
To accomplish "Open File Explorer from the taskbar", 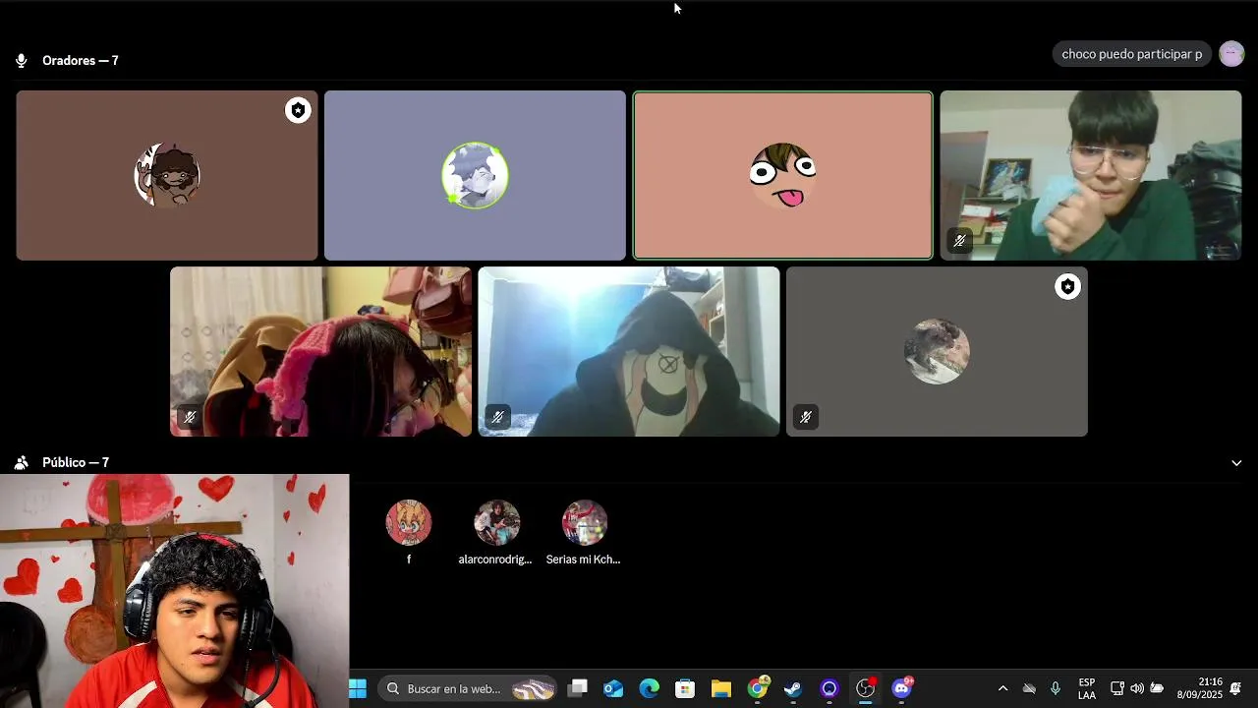I will [721, 689].
